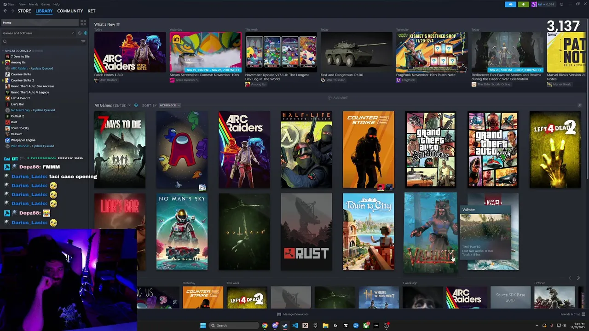Viewport: 589px width, 331px height.
Task: Select Among Us in the sidebar list
Action: coord(18,63)
